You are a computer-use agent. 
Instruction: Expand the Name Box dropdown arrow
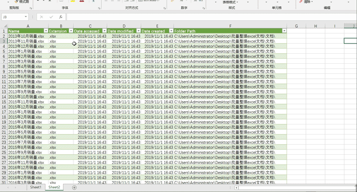click(26, 17)
